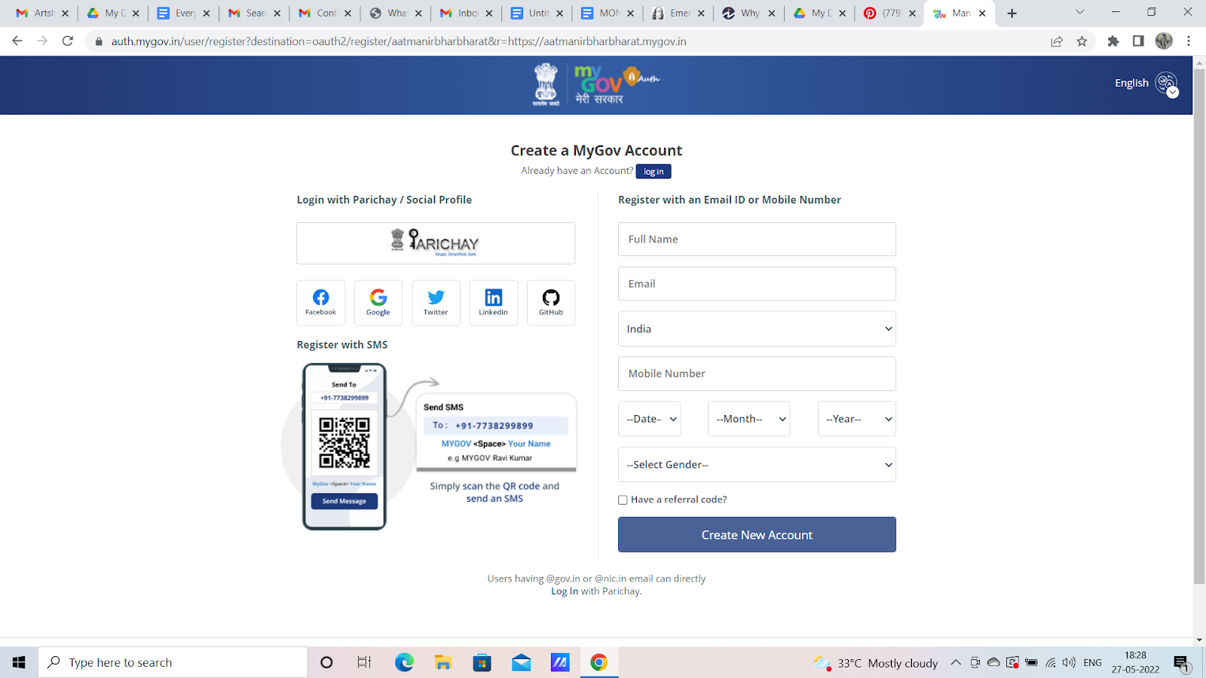The image size is (1206, 678).
Task: Open the Chrome profile avatar
Action: [1164, 41]
